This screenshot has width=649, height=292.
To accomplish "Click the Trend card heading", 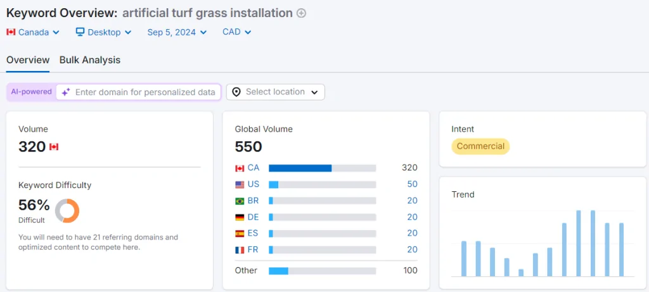I will click(x=463, y=194).
